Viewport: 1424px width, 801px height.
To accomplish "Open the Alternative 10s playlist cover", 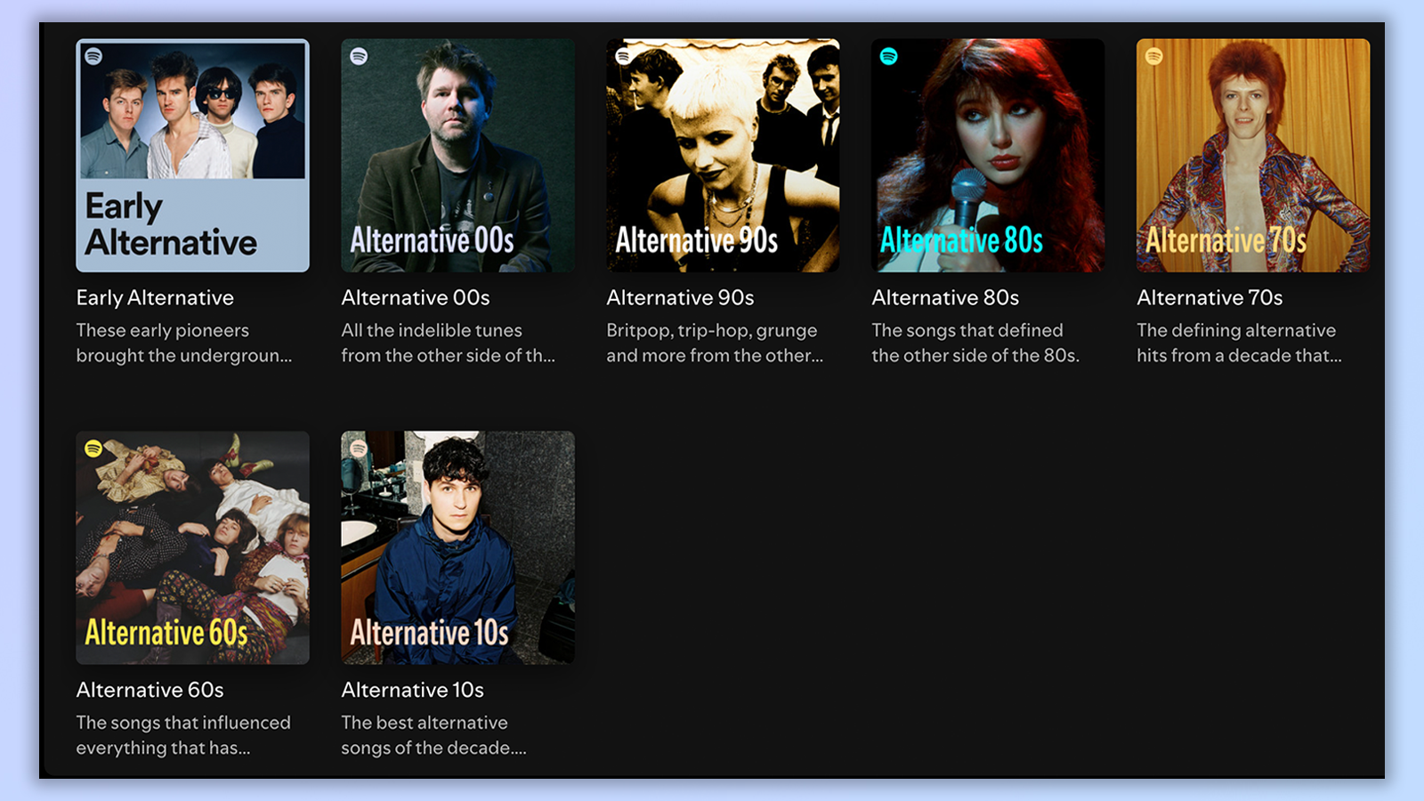I will [457, 546].
